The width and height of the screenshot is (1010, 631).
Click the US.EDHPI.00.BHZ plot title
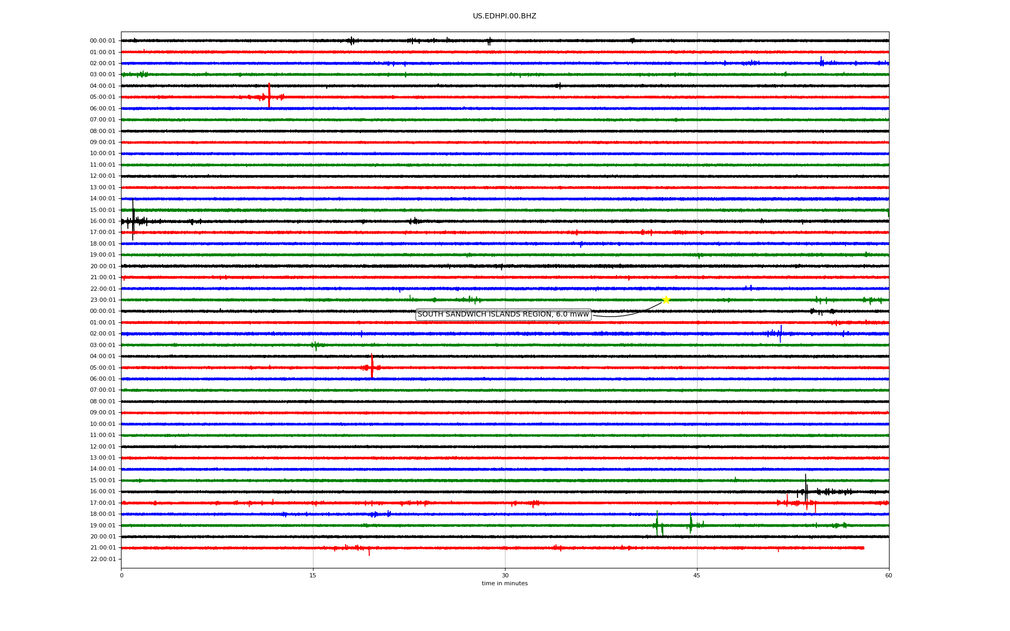504,16
